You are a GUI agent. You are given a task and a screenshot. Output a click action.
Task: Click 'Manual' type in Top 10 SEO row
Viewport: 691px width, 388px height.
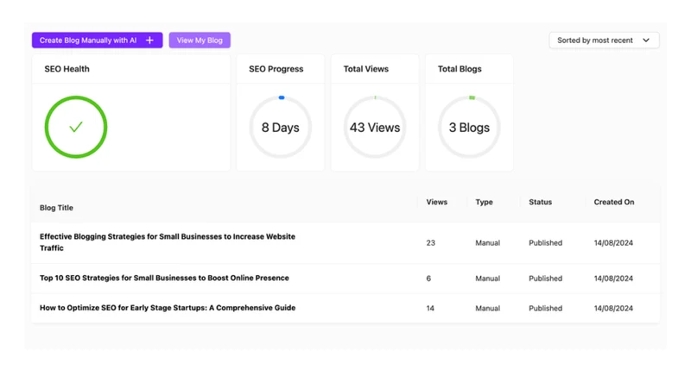point(487,278)
